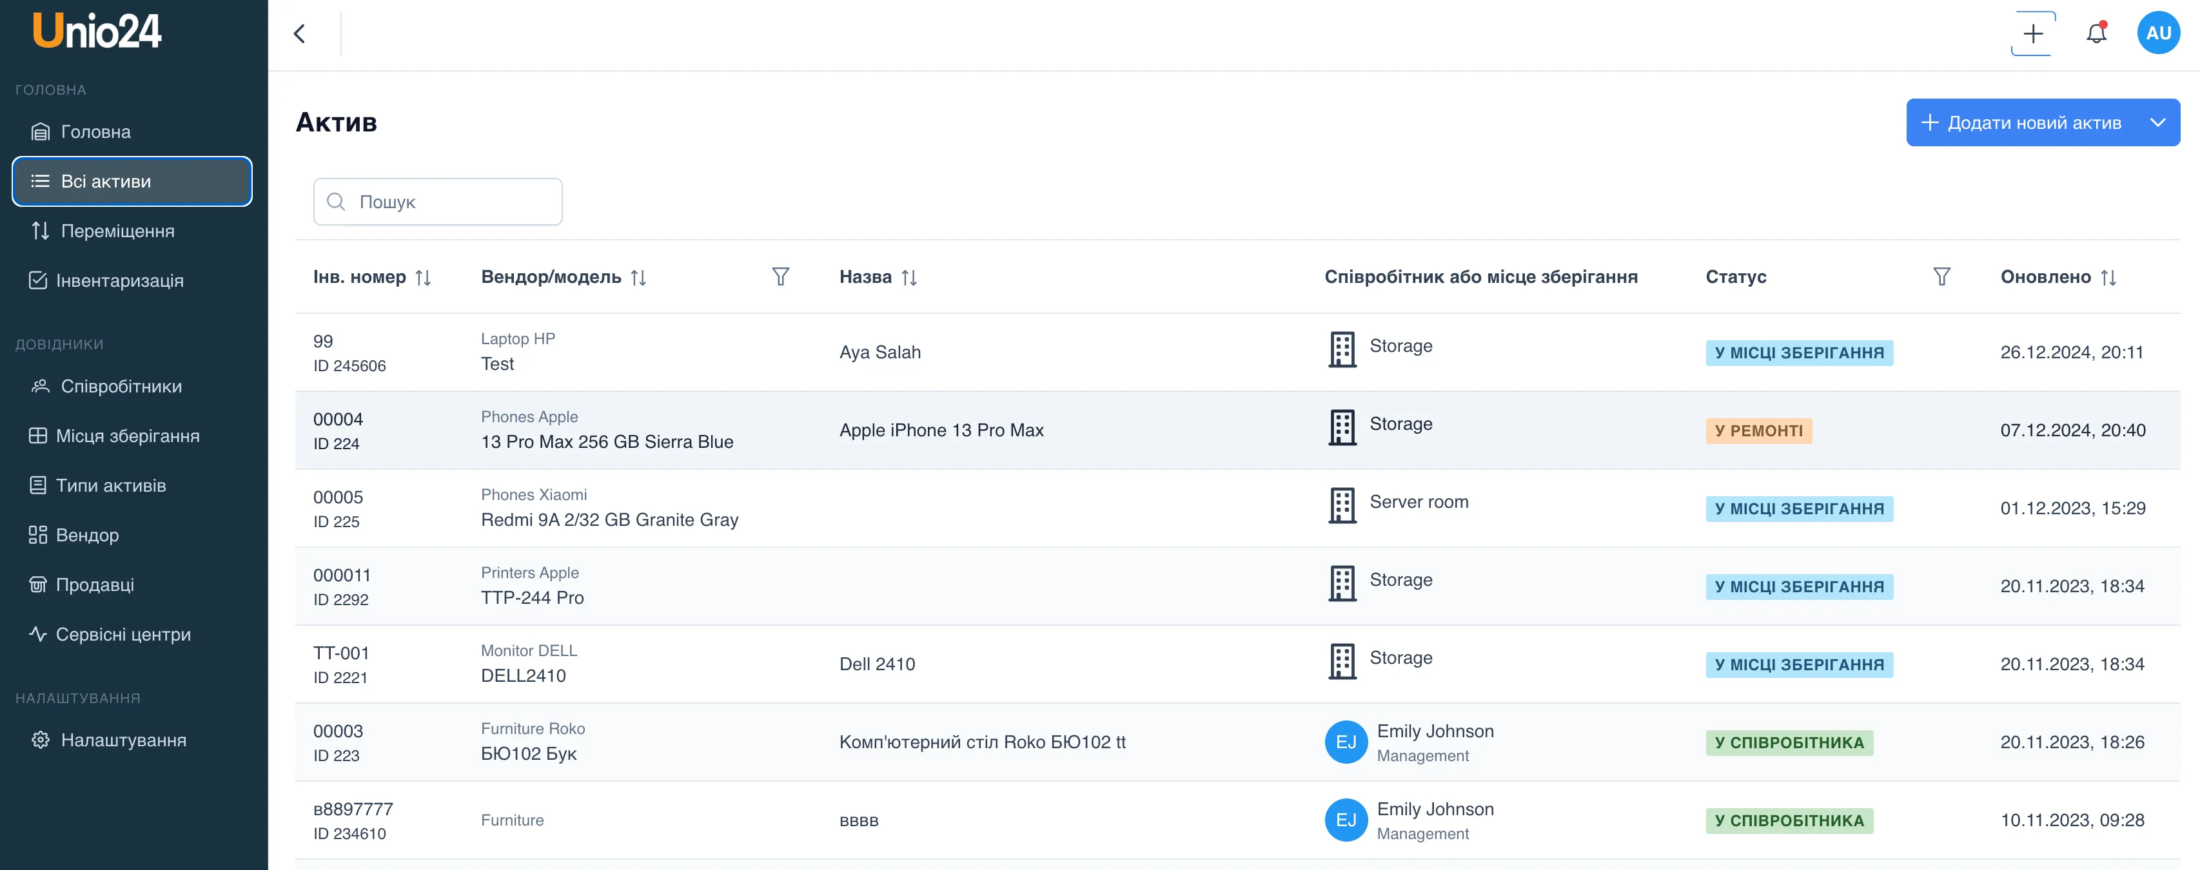Click Storage building icon for iPhone row
Screen dimensions: 2200x870
[x=1342, y=427]
